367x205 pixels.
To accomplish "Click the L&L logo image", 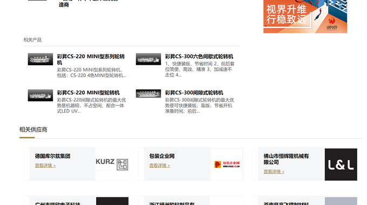I will click(x=341, y=165).
